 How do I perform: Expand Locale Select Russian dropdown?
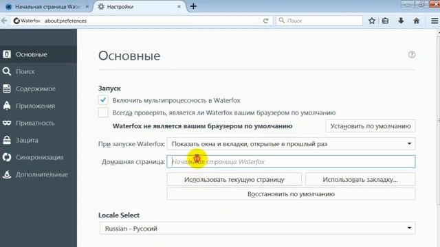(x=257, y=228)
